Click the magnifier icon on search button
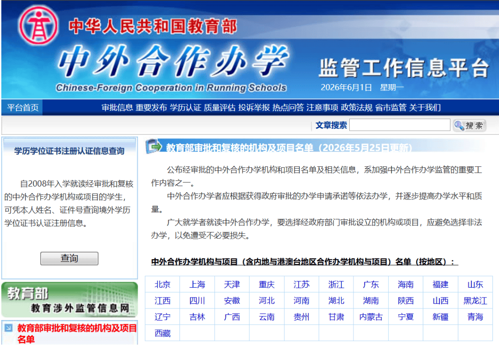 (x=459, y=126)
